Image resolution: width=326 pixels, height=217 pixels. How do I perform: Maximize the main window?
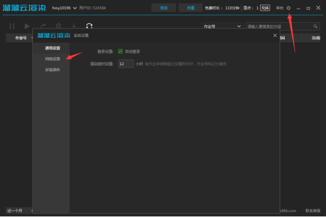tap(308, 8)
